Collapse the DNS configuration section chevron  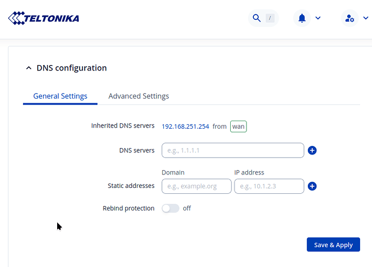click(29, 68)
